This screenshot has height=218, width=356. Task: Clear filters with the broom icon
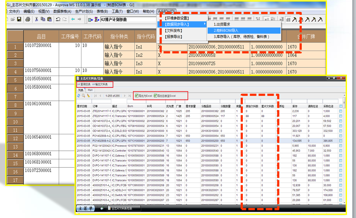tap(88, 96)
